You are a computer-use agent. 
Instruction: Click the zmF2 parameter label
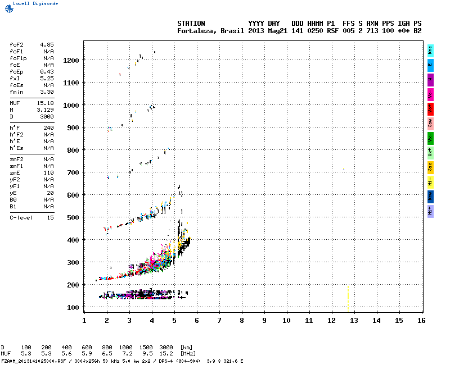coord(16,159)
